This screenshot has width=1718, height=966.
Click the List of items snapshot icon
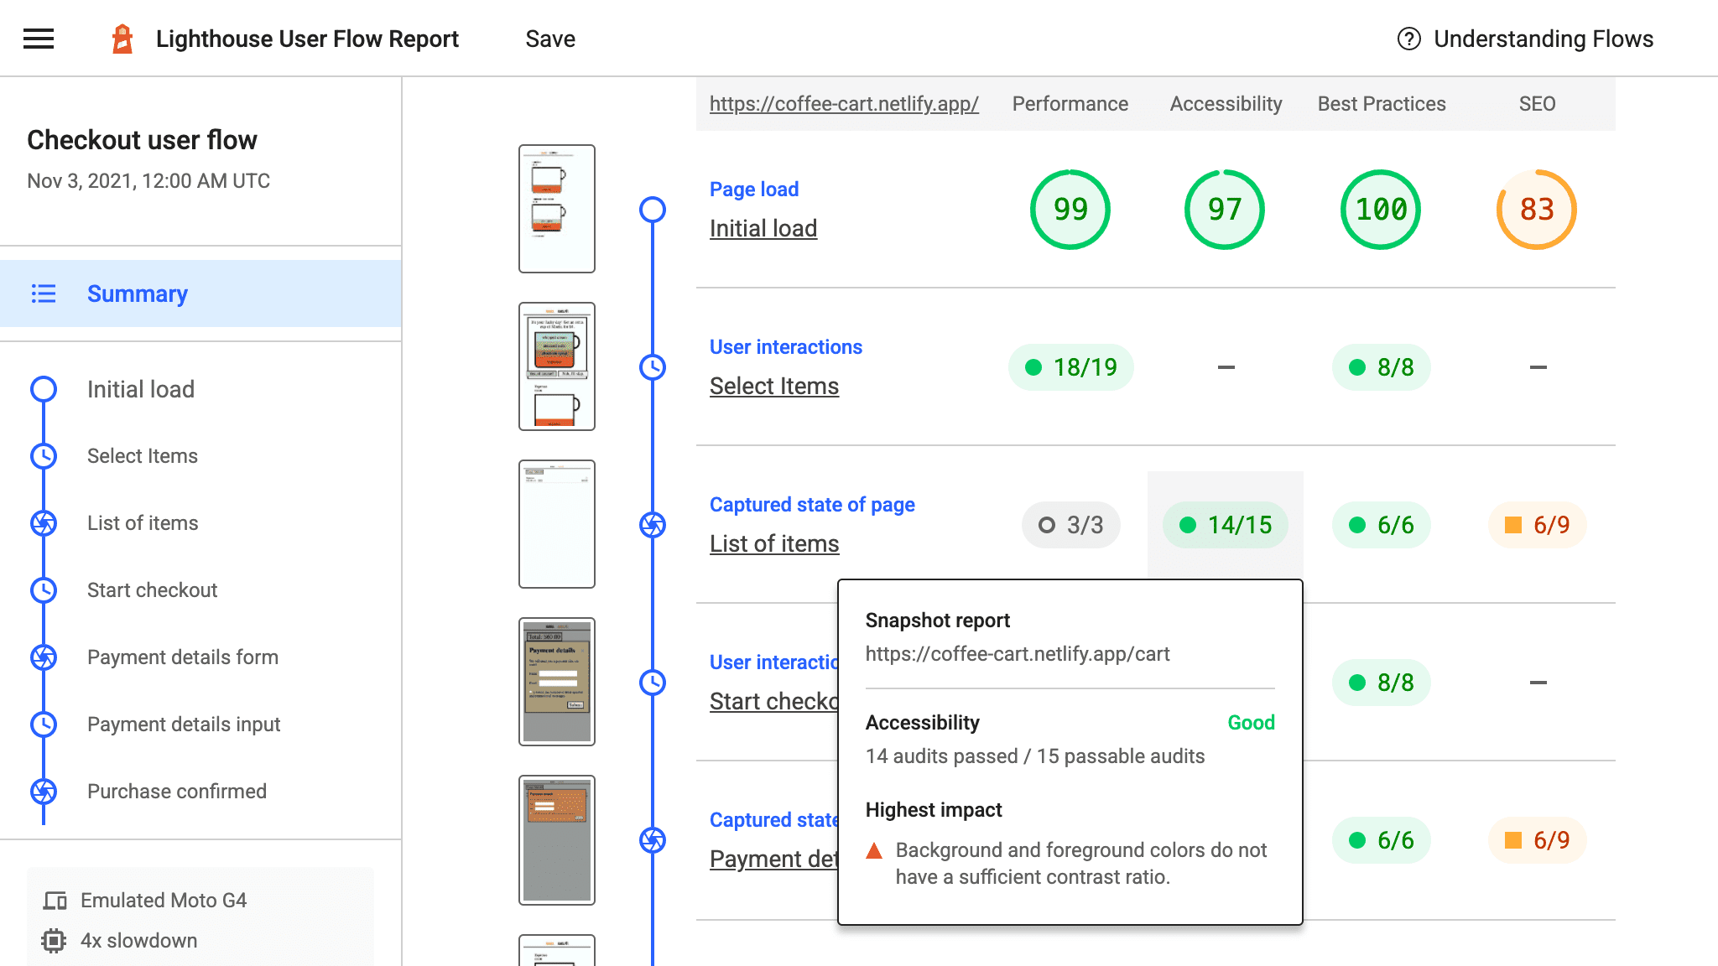point(653,524)
